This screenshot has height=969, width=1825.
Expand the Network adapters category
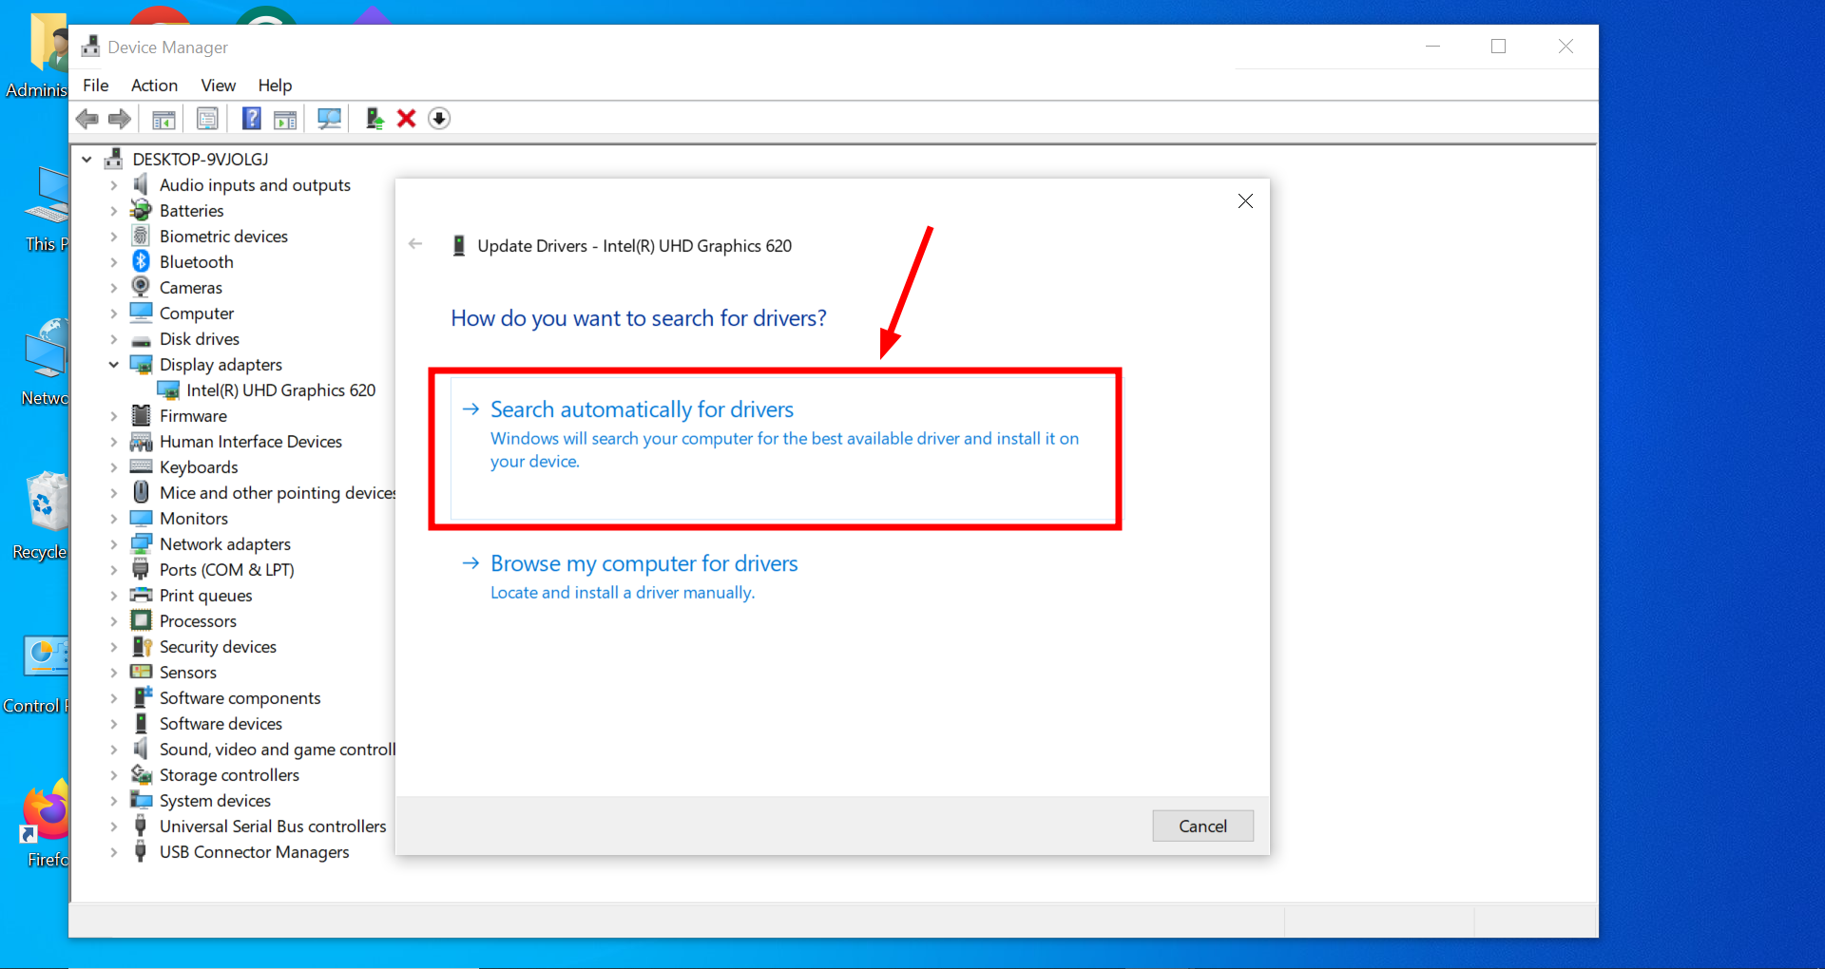[113, 543]
